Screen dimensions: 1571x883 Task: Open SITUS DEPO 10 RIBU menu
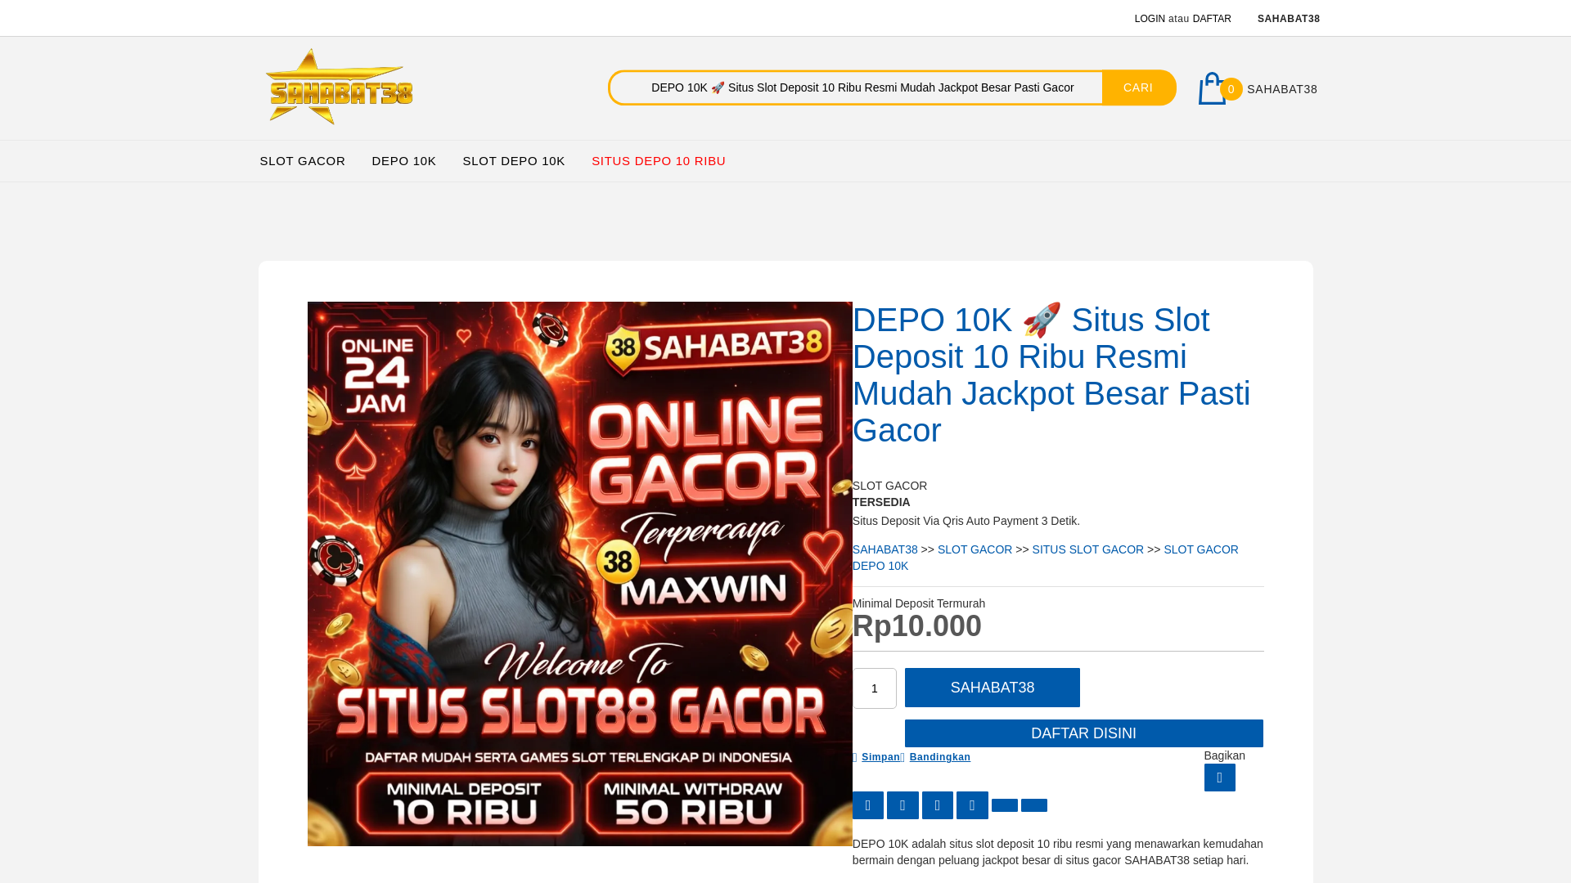click(659, 161)
